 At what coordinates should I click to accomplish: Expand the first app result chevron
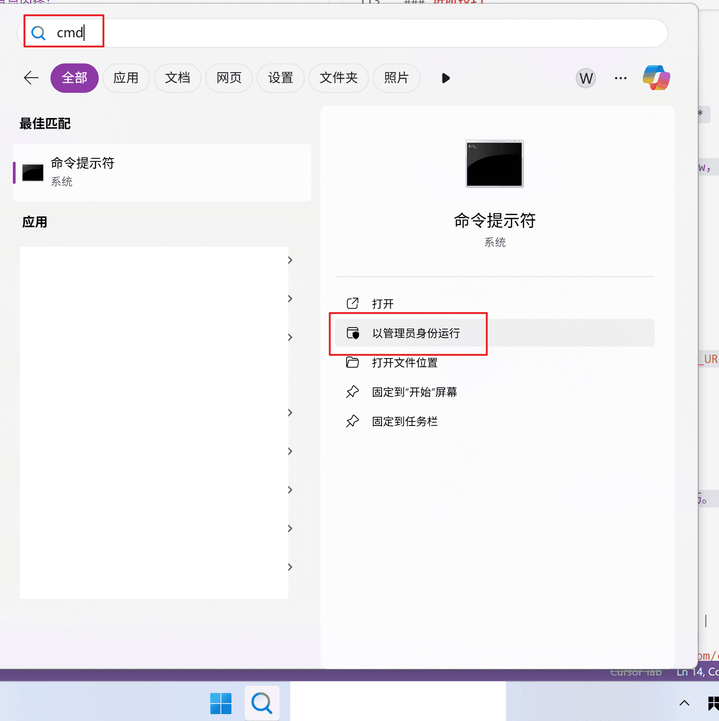290,260
